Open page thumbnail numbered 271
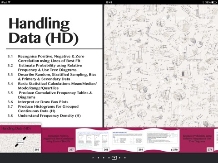Viewport: 218px width, 163px height. click(x=197, y=140)
